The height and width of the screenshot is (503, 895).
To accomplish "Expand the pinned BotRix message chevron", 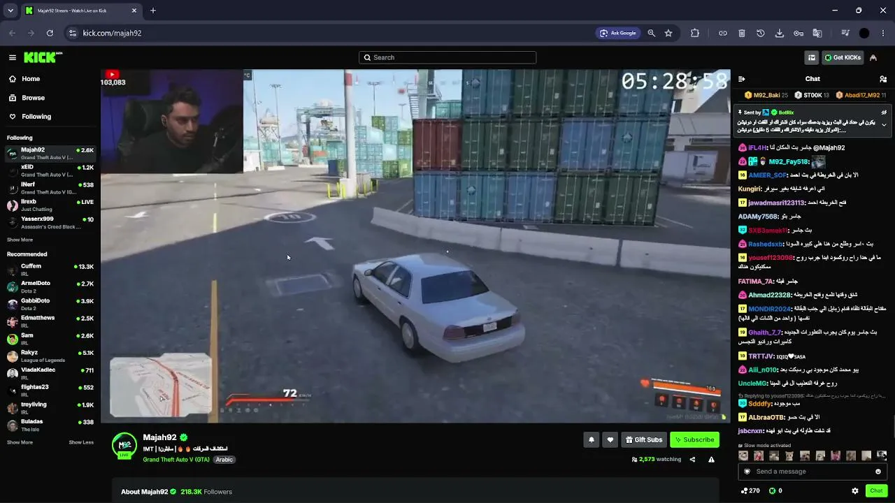I will pos(884,124).
